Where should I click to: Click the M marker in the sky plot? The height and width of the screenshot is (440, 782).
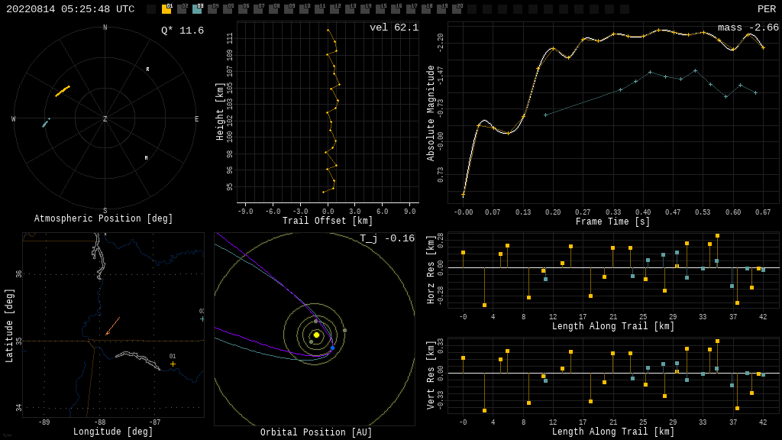[x=146, y=157]
